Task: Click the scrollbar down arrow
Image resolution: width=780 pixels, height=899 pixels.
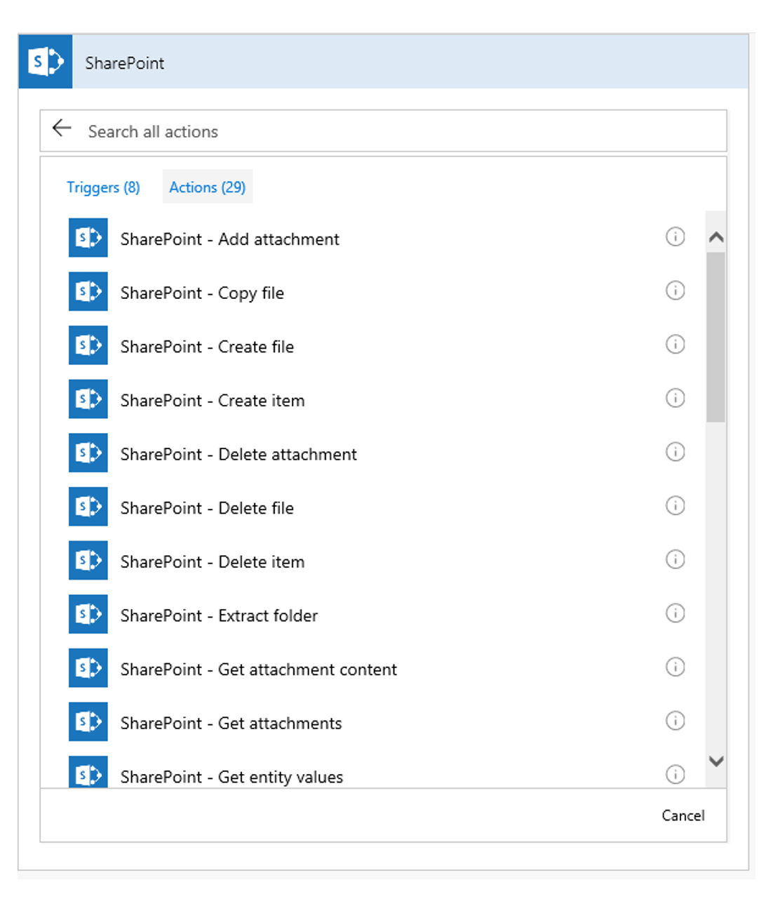Action: (716, 761)
